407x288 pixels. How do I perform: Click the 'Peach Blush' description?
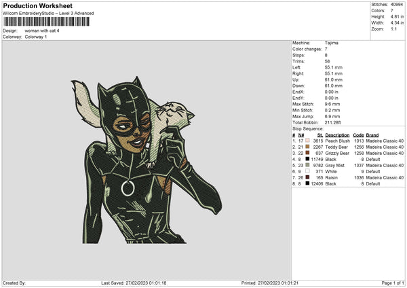pos(337,141)
